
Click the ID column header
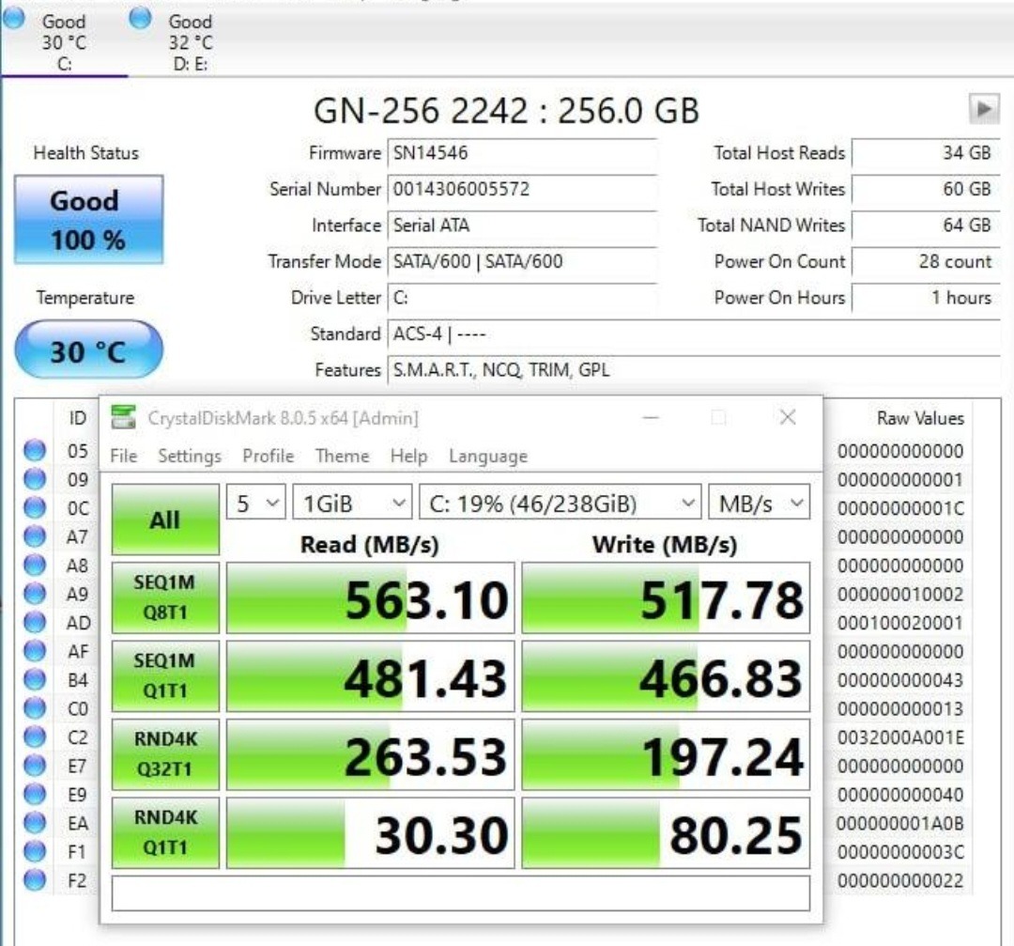click(78, 418)
